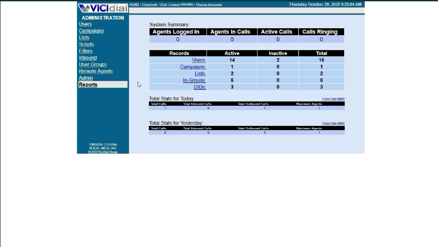Open the Timeclock page
This screenshot has height=247, width=438.
(149, 4)
